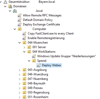
Task: Expand the 049-Passau OU
Action: (x=20, y=88)
